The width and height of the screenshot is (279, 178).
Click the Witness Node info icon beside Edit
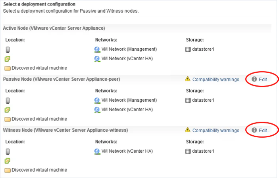point(254,130)
